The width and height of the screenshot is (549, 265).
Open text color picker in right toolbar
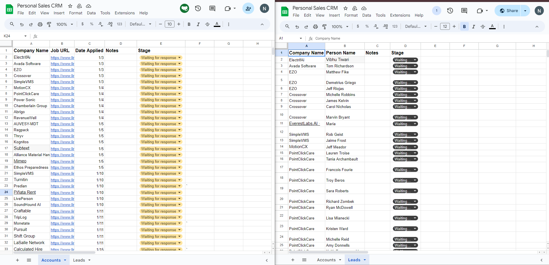[x=492, y=27]
